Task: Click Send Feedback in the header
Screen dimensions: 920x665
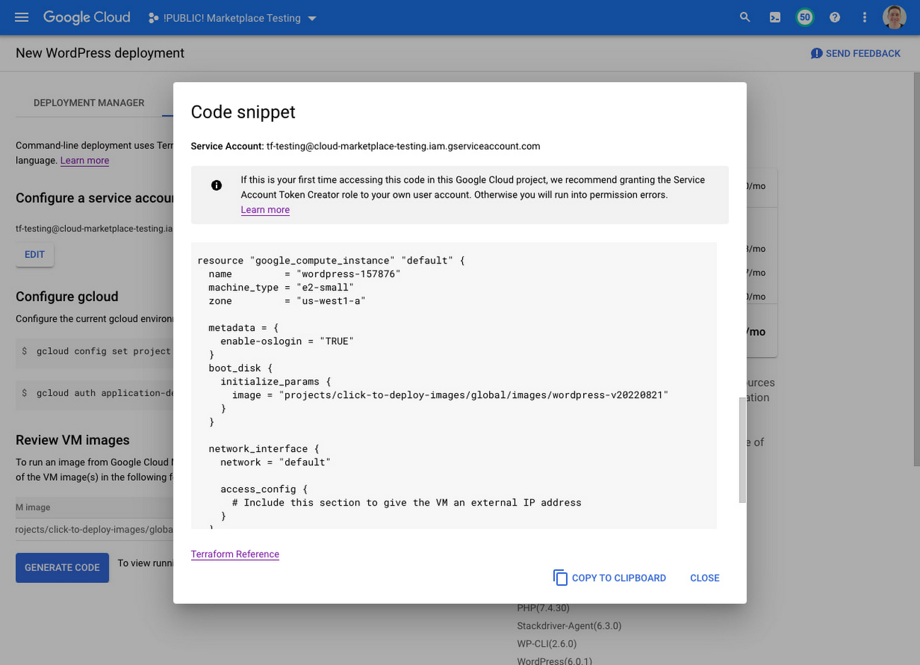Action: pos(855,53)
